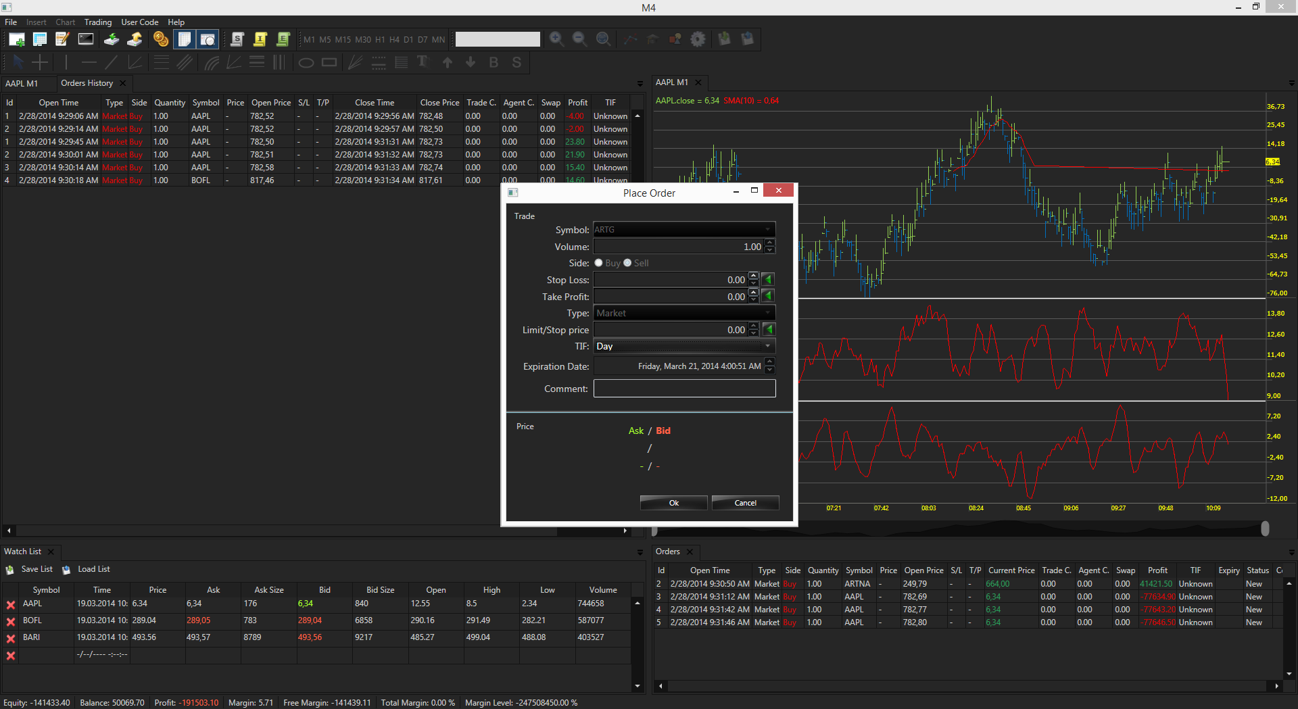Click the download green arrow toolbar icon
The width and height of the screenshot is (1298, 709).
pos(112,39)
